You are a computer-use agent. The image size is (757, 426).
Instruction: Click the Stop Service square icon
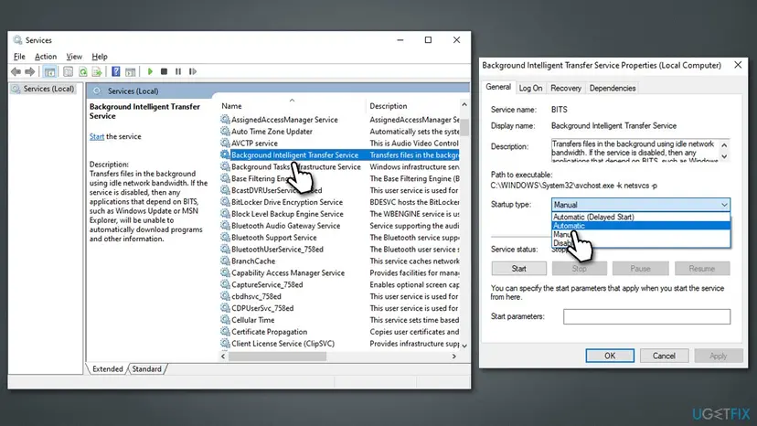pyautogui.click(x=165, y=71)
